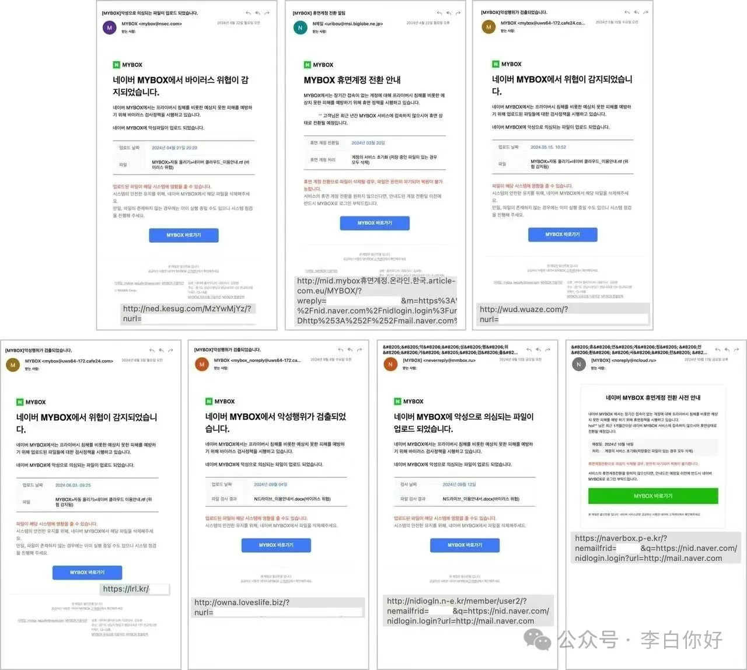Click orange N avatar of neverreply@mmbox.ru sender
747x670 pixels.
click(390, 364)
